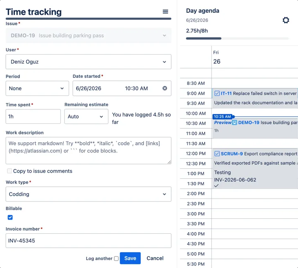
Task: Click the 10:30 AM time in Date started
Action: [x=136, y=89]
